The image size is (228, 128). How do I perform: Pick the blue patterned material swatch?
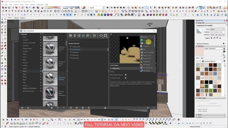215,74
